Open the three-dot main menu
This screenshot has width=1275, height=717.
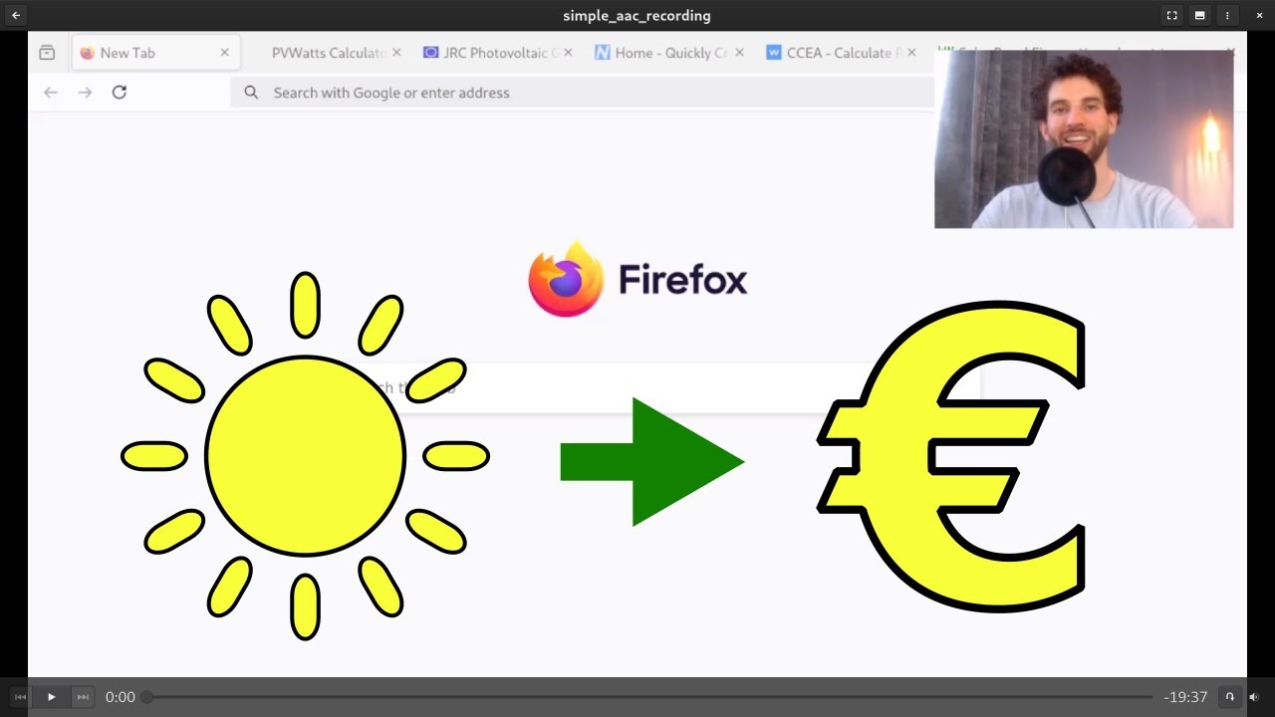coord(1227,15)
